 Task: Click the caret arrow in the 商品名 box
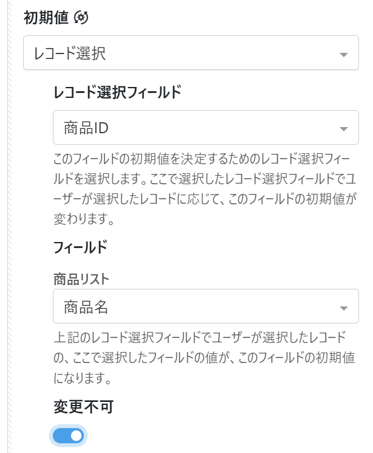coord(344,309)
